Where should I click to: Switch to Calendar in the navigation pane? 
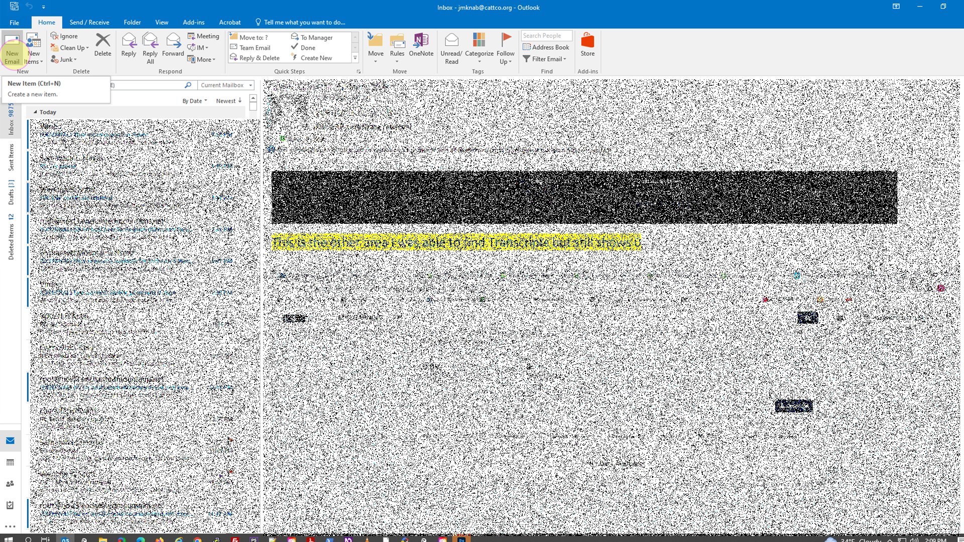11,462
